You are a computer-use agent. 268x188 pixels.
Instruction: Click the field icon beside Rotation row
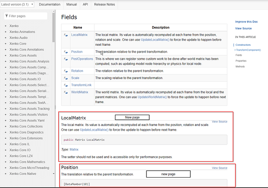[x=66, y=71]
